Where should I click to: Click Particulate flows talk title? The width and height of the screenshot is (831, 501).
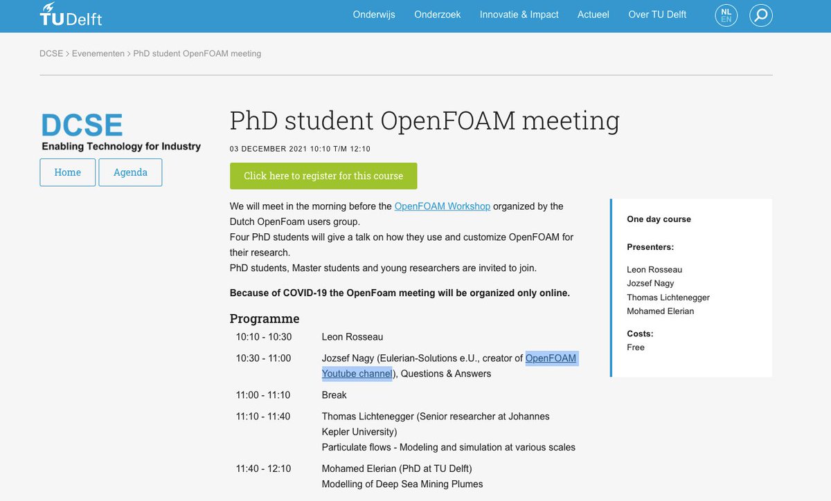(449, 447)
